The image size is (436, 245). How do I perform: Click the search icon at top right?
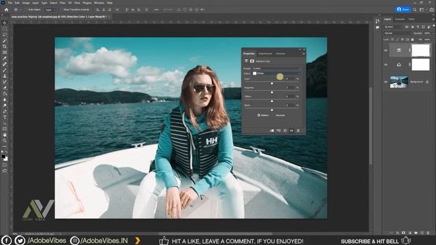(x=415, y=10)
